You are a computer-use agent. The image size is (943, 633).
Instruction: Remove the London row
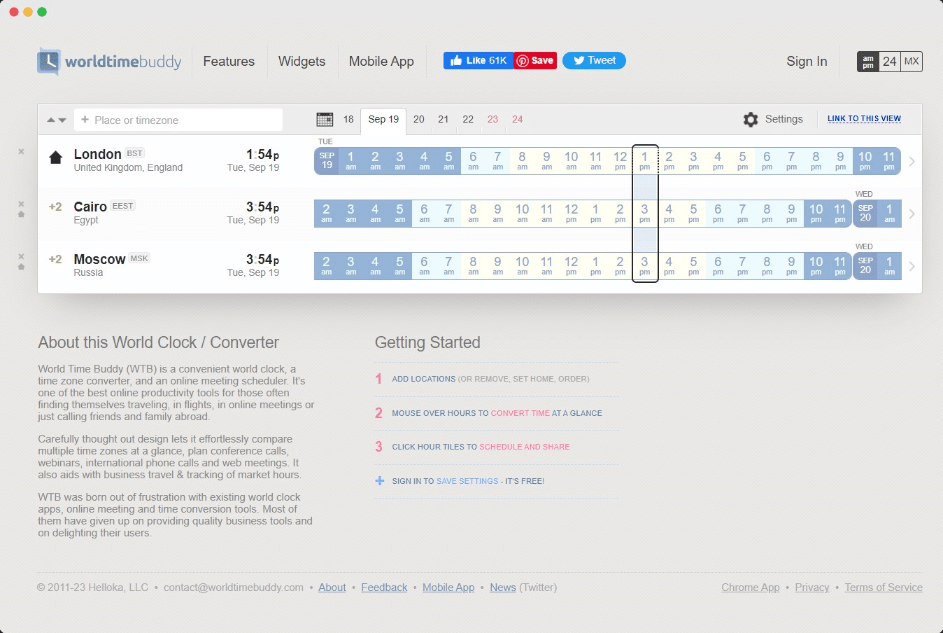tap(21, 151)
